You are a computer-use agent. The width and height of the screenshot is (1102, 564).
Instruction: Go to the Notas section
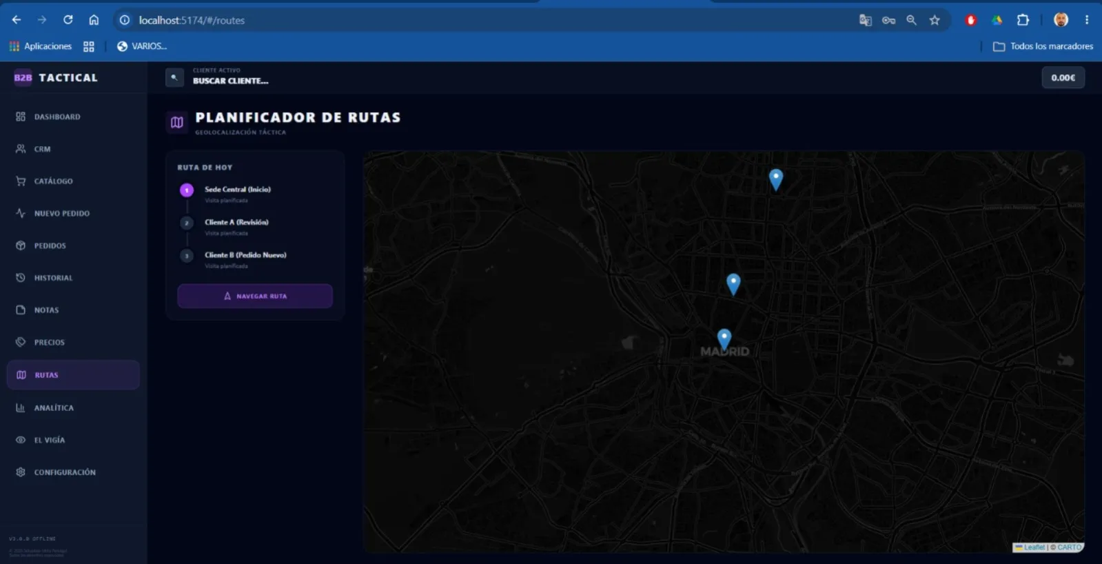coord(73,310)
